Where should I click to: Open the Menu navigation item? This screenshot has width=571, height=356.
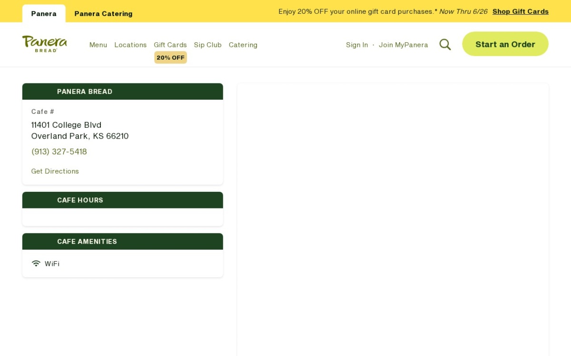[x=98, y=45]
